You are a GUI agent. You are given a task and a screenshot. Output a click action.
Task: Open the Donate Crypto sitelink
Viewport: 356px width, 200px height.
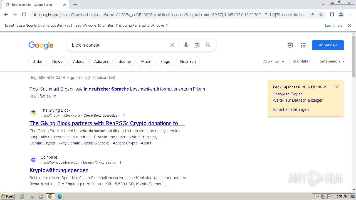click(42, 143)
